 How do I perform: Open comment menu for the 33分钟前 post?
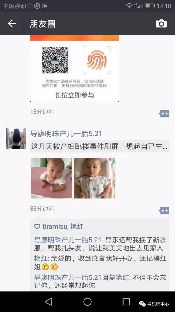click(x=164, y=211)
